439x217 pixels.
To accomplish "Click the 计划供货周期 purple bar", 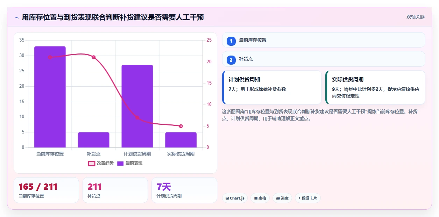I will [137, 106].
